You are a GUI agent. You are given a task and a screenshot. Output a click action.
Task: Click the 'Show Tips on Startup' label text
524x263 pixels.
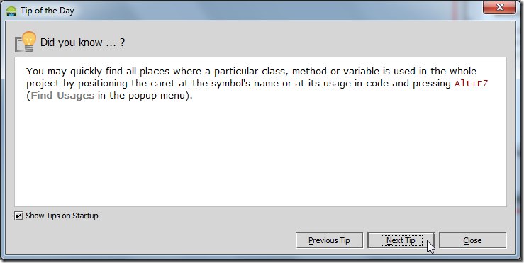click(62, 216)
